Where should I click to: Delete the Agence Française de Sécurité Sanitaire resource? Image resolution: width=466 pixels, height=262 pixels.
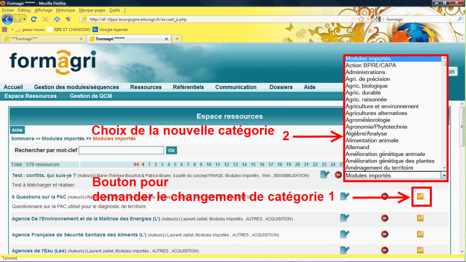coord(385,235)
